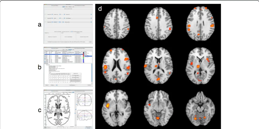
Task: Open the Activations Only value dropdown in window a
Action: [78, 22]
